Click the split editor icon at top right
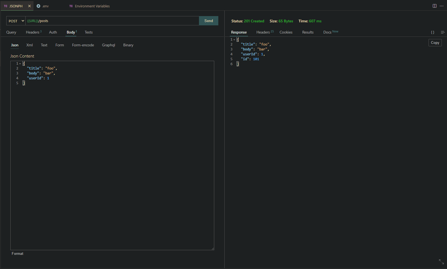 point(434,5)
